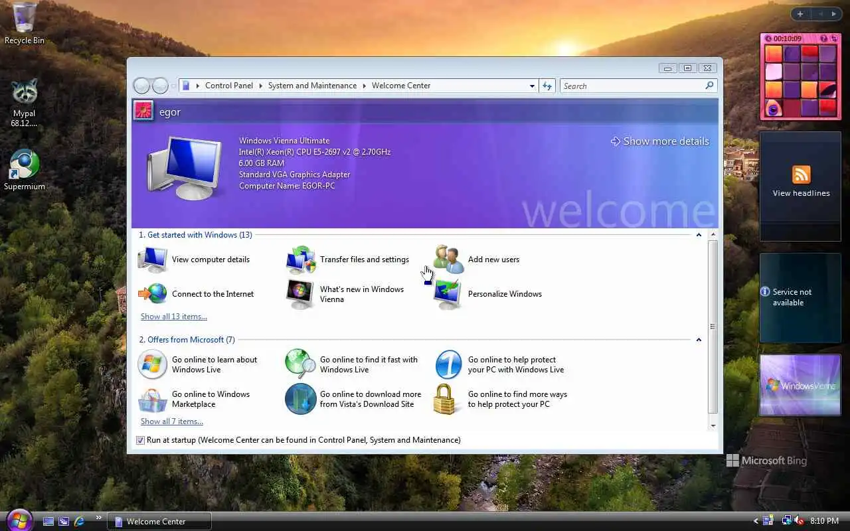Viewport: 850px width, 531px height.
Task: Open the address bar history dropdown
Action: (532, 86)
